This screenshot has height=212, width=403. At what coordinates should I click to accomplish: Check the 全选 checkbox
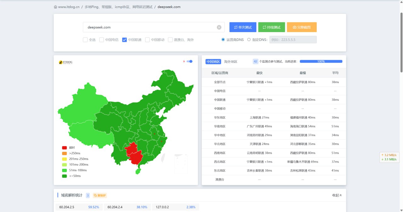[85, 40]
